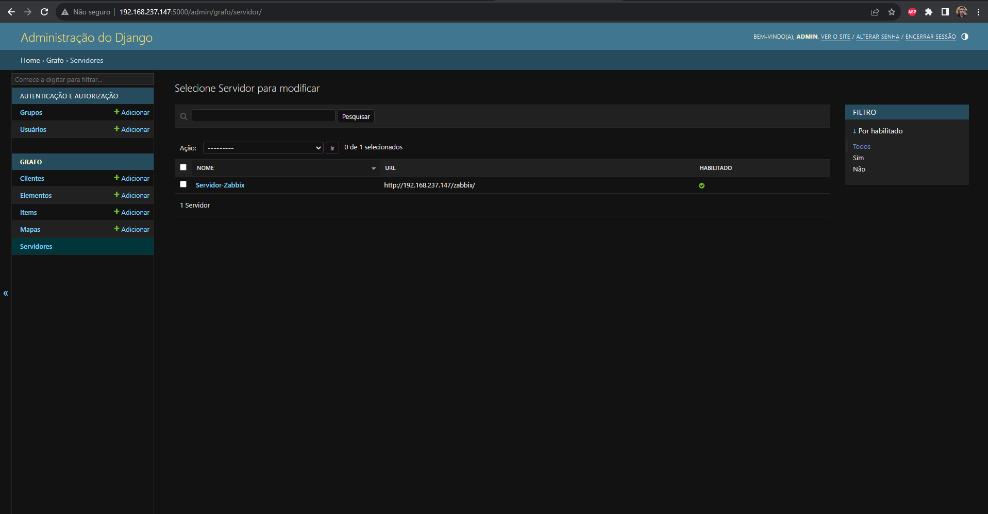Image resolution: width=988 pixels, height=514 pixels.
Task: Collapse the sidebar with double-chevron
Action: click(6, 293)
